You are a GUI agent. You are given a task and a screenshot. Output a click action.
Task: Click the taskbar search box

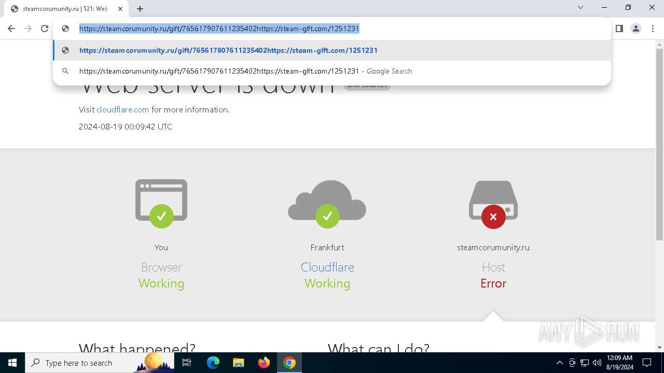pos(101,363)
